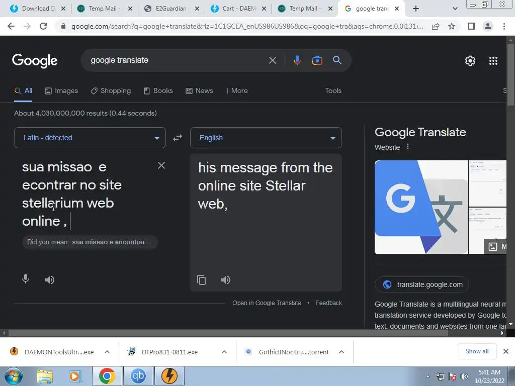Viewport: 515px width, 386px height.
Task: Open the Chrome profile avatar icon
Action: pyautogui.click(x=488, y=26)
